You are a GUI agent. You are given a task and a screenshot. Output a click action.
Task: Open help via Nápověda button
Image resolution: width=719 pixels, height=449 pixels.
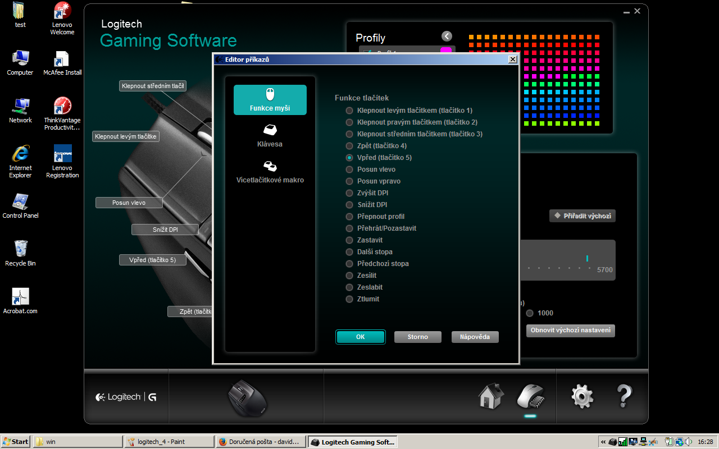pos(475,337)
